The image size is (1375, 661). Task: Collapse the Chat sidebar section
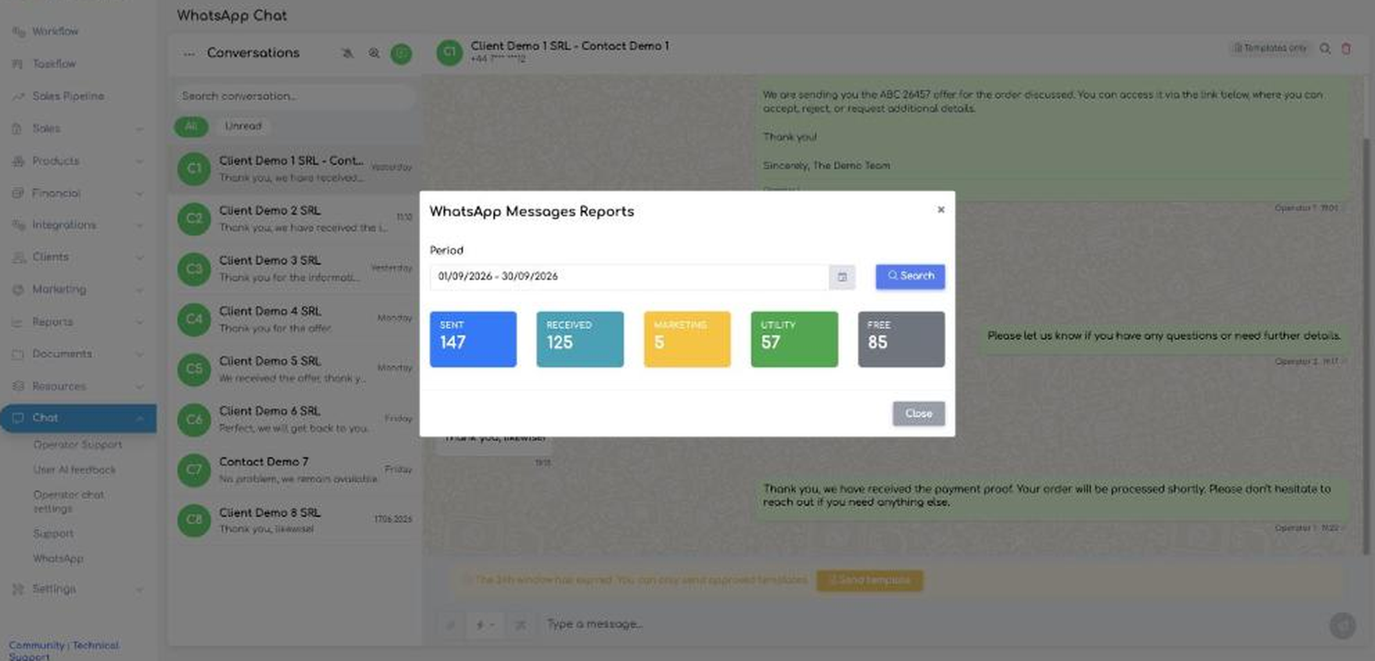pyautogui.click(x=78, y=418)
